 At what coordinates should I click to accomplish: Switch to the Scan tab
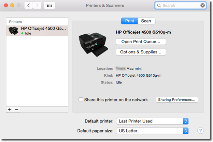[x=146, y=21]
